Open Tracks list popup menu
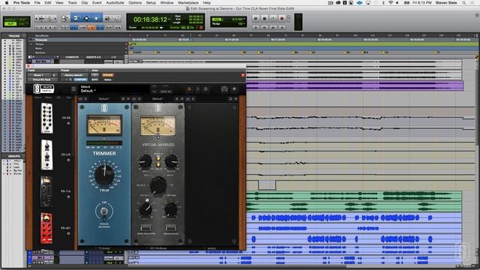This screenshot has height=270, width=480. 24,36
